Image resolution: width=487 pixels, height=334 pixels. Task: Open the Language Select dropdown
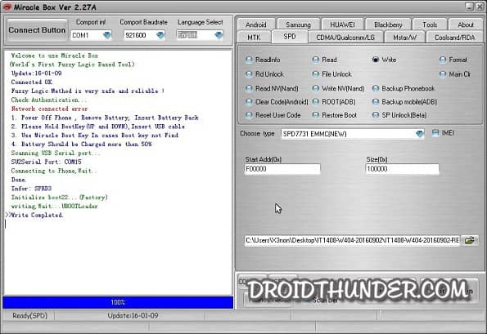219,35
